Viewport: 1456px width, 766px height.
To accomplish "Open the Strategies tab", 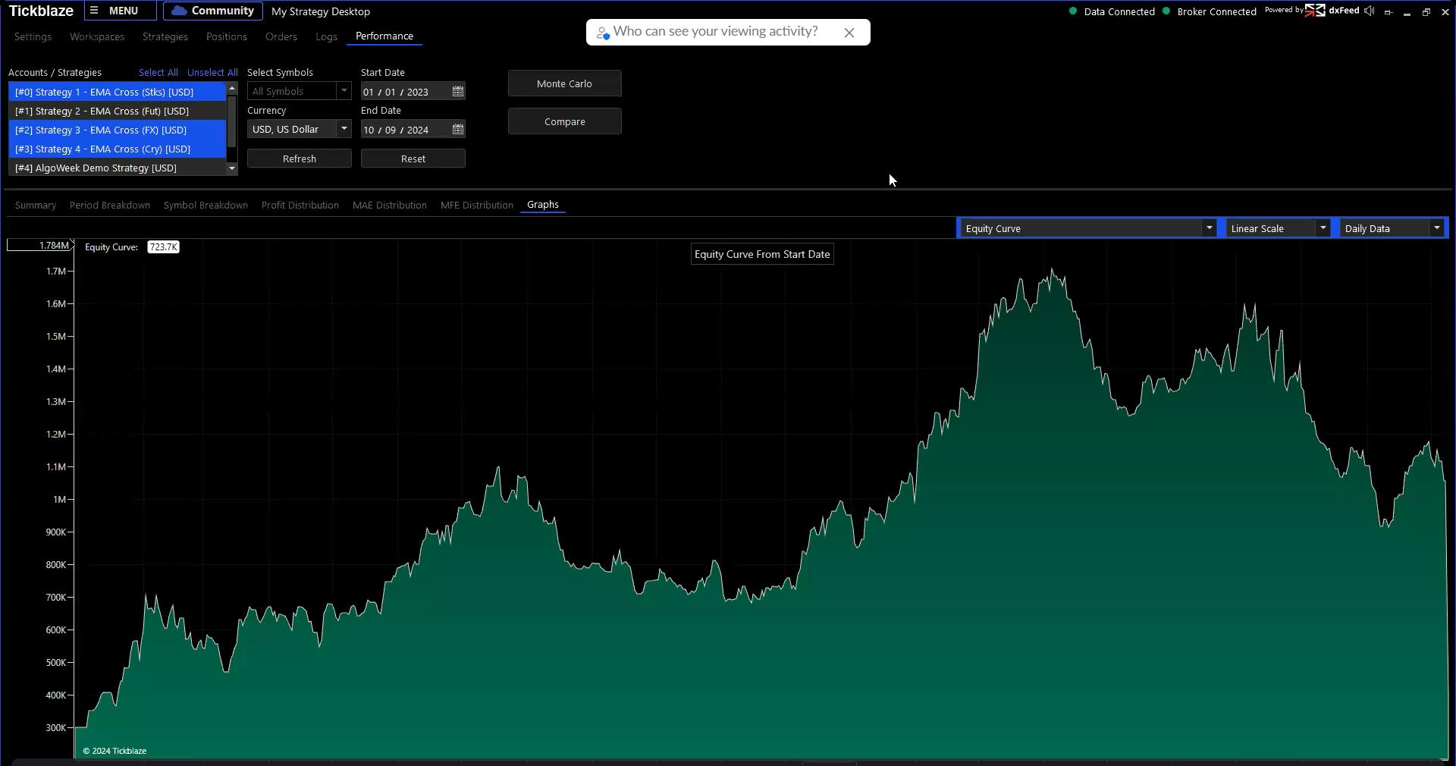I will pos(165,36).
